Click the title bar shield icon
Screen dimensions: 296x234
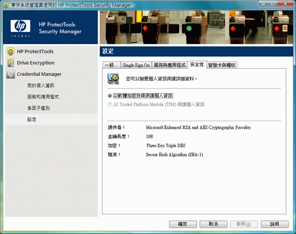pos(6,5)
